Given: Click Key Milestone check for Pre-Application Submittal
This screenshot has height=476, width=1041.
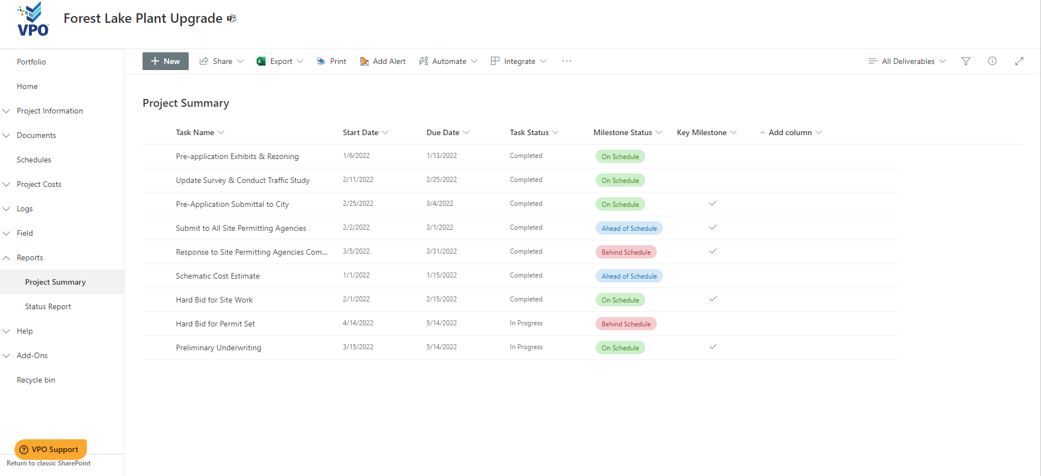Looking at the screenshot, I should 713,203.
